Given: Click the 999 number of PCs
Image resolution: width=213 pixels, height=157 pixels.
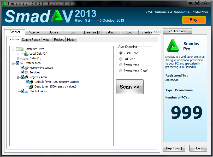Looking at the screenshot, I should click(187, 112).
